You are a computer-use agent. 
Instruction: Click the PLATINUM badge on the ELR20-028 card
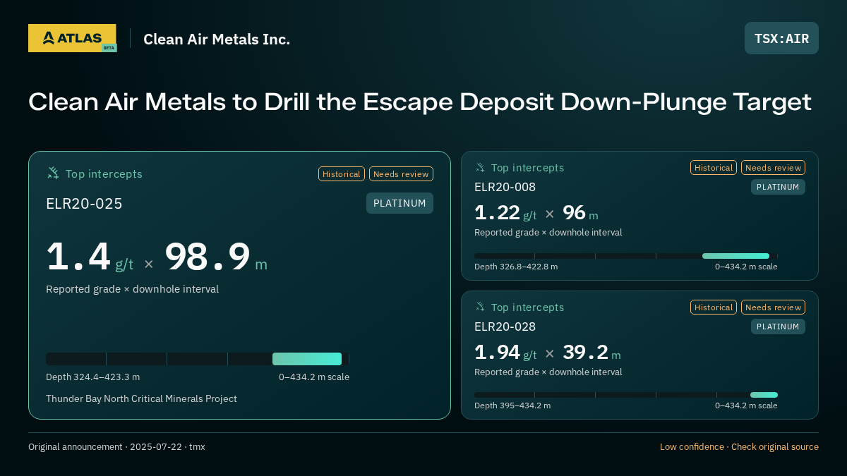(x=778, y=327)
